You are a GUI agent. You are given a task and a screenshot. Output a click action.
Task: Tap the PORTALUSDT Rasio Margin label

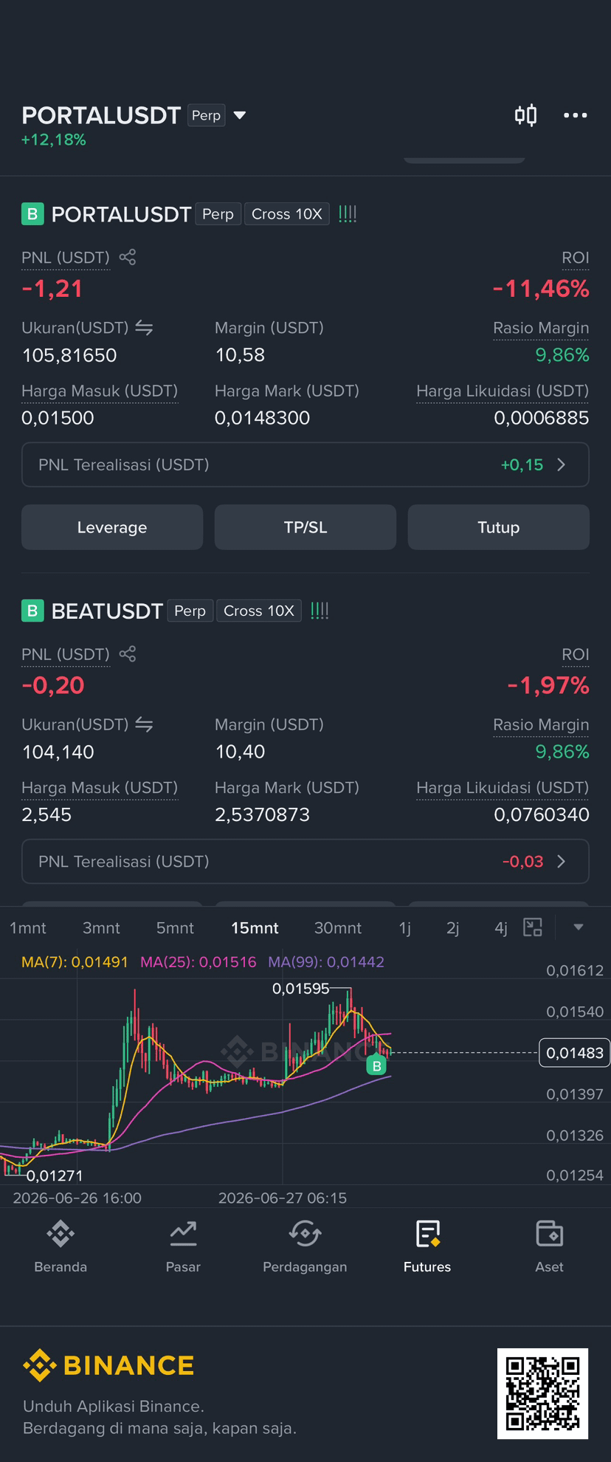click(x=541, y=328)
